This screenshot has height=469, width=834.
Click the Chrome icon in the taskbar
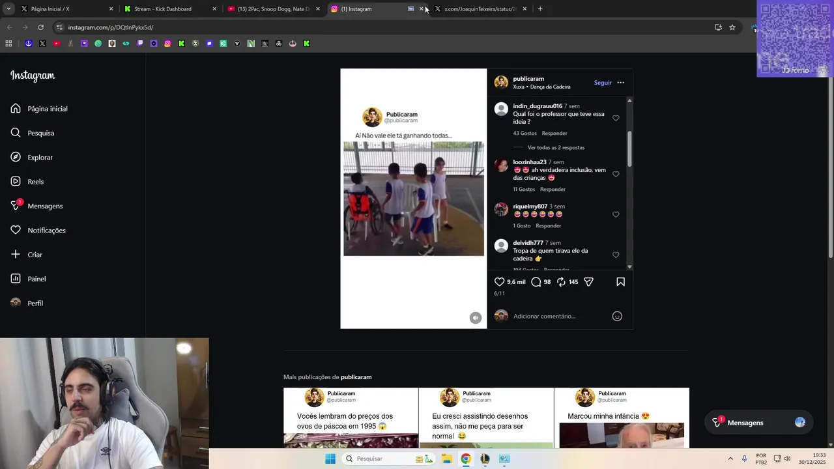[x=466, y=459]
